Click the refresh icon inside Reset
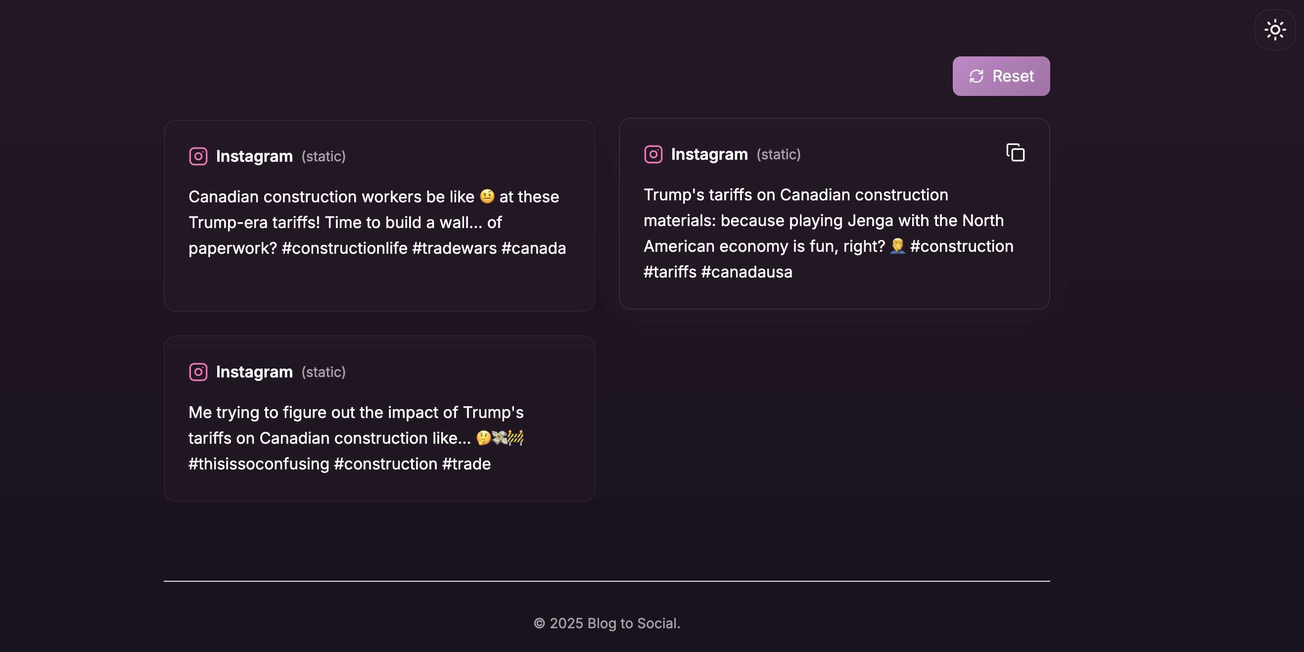The width and height of the screenshot is (1304, 652). (976, 77)
